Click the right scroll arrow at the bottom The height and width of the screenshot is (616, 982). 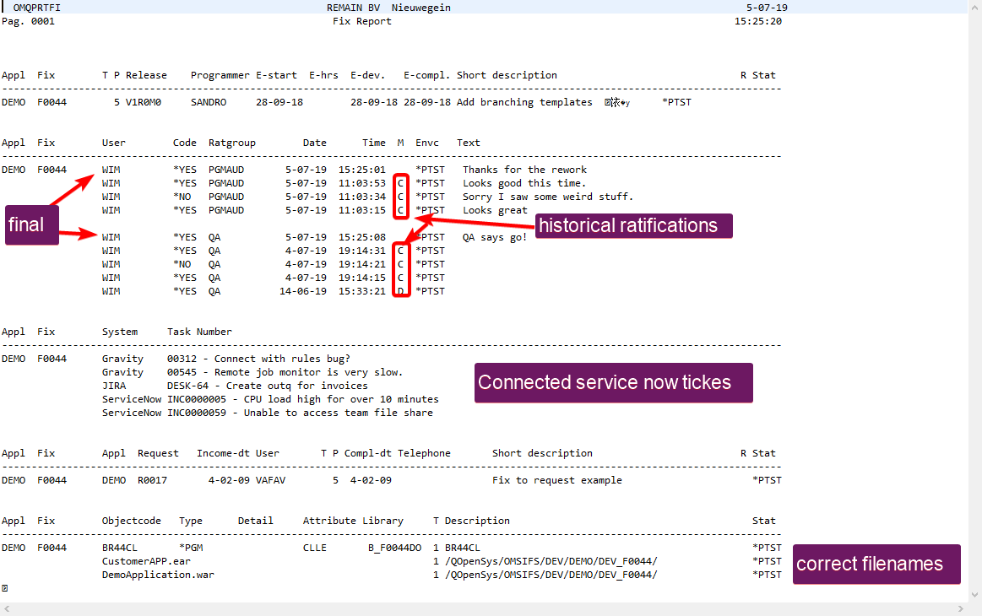pyautogui.click(x=962, y=609)
